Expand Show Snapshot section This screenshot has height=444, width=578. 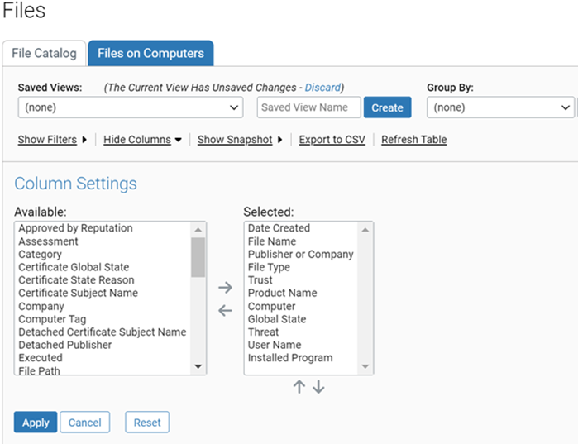[x=239, y=140]
